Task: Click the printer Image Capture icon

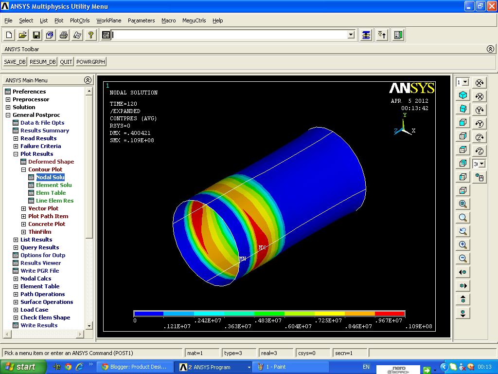Action: (64, 35)
